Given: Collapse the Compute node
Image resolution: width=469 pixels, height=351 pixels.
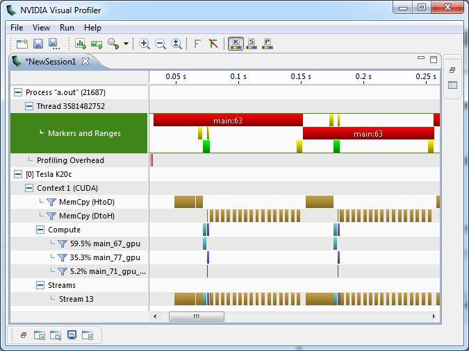Looking at the screenshot, I should click(x=40, y=230).
